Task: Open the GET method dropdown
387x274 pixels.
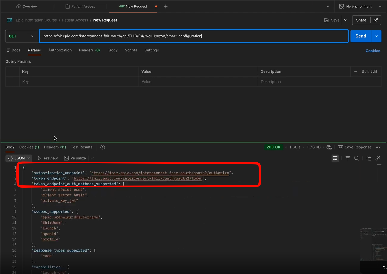Action: click(x=21, y=36)
